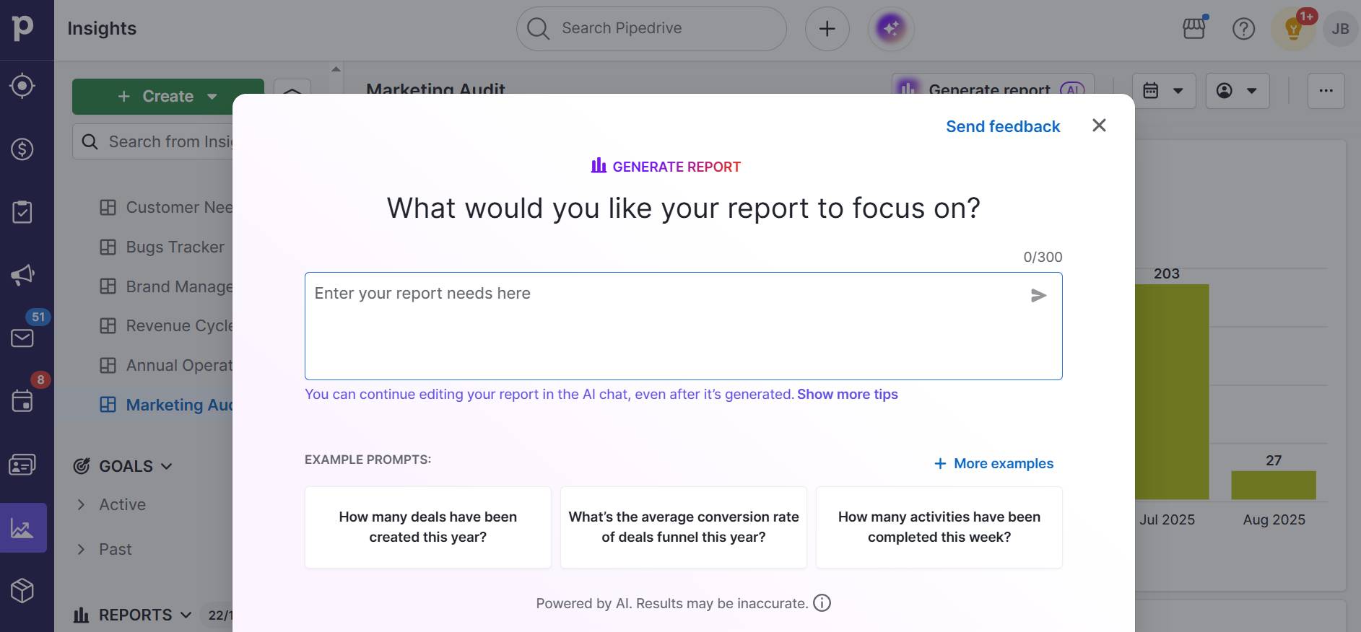Click the Jul 2025 bar in chart

click(x=1172, y=392)
